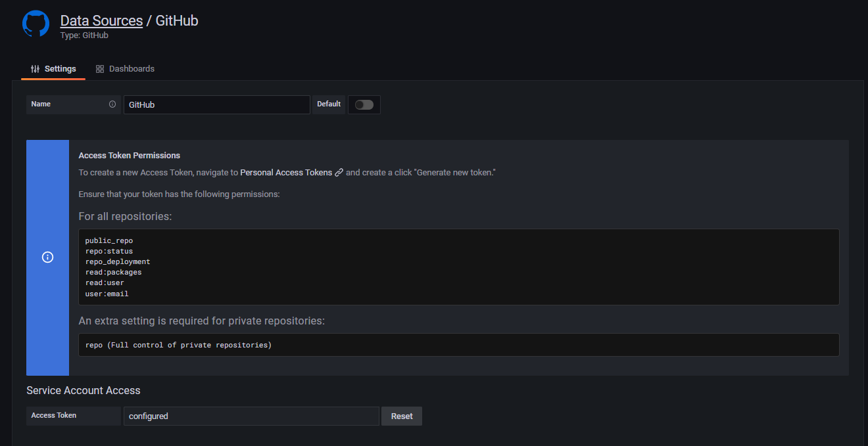Open the Settings tab
Viewport: 868px width, 446px height.
coord(53,69)
